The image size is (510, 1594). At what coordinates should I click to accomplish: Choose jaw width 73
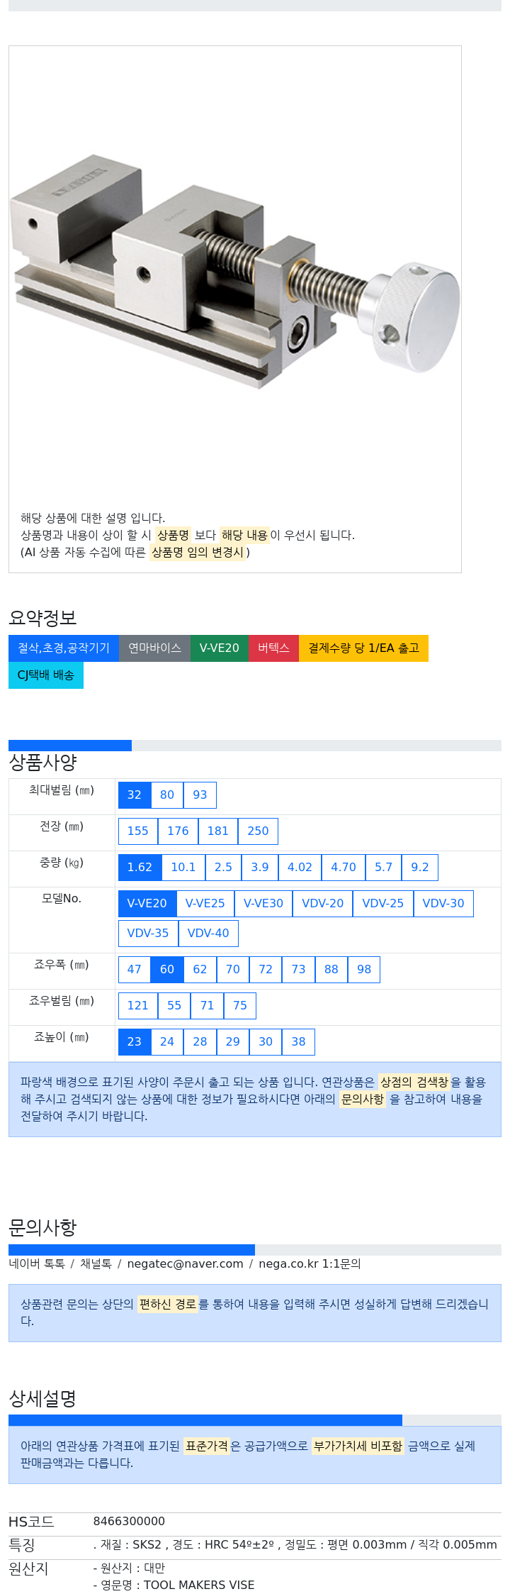point(298,970)
